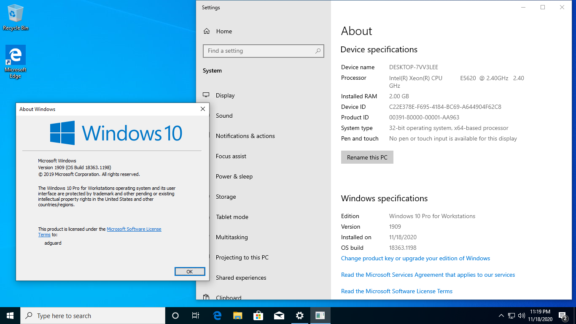Open Microsoft Store from the taskbar

(x=258, y=316)
